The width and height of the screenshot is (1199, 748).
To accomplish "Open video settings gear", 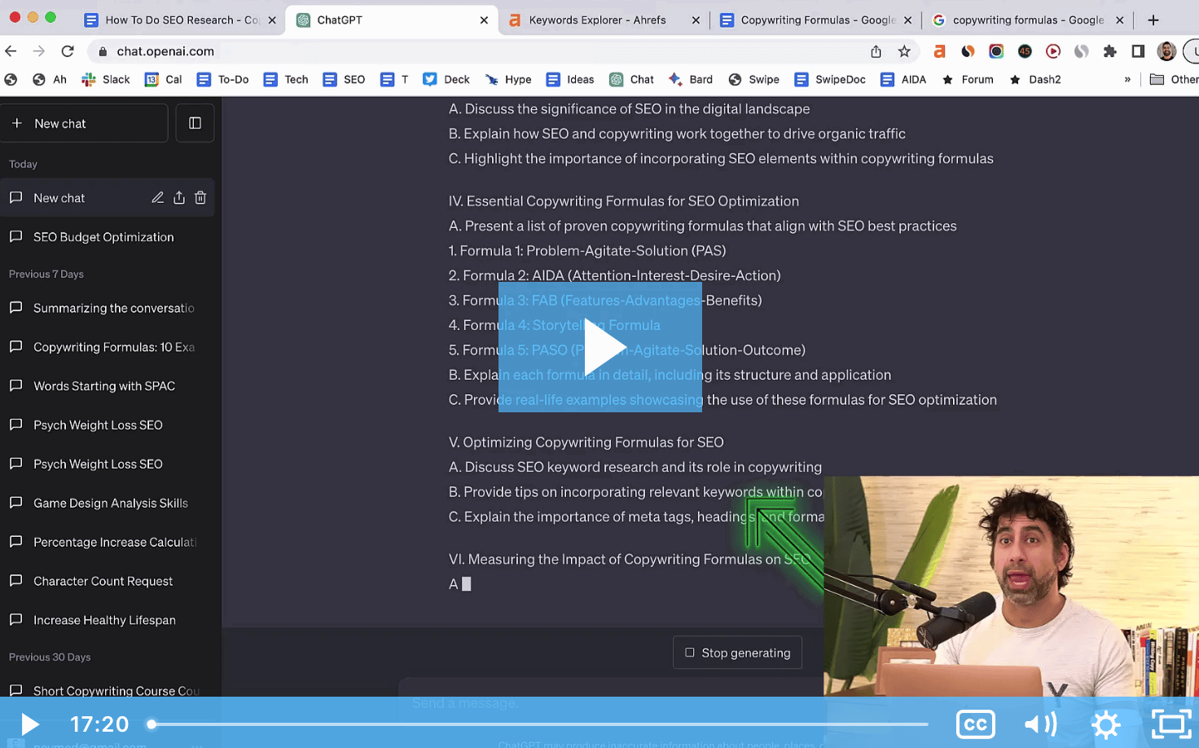I will [x=1106, y=724].
